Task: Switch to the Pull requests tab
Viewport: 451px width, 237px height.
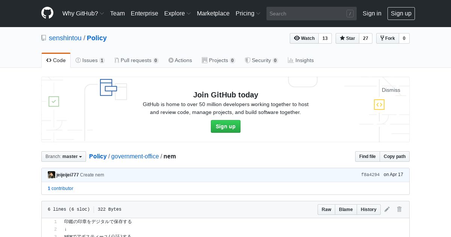Action: tap(136, 60)
